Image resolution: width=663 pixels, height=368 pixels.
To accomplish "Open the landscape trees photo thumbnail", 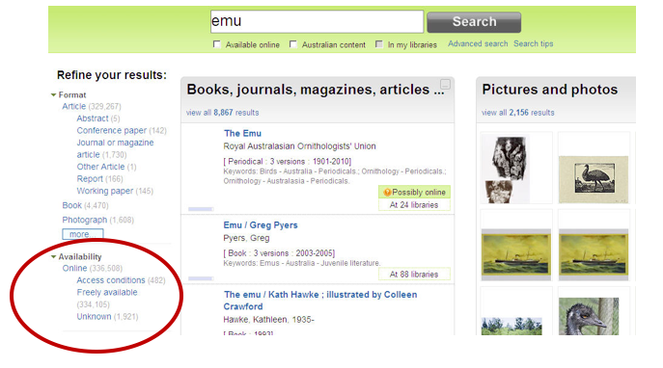I will pyautogui.click(x=511, y=327).
